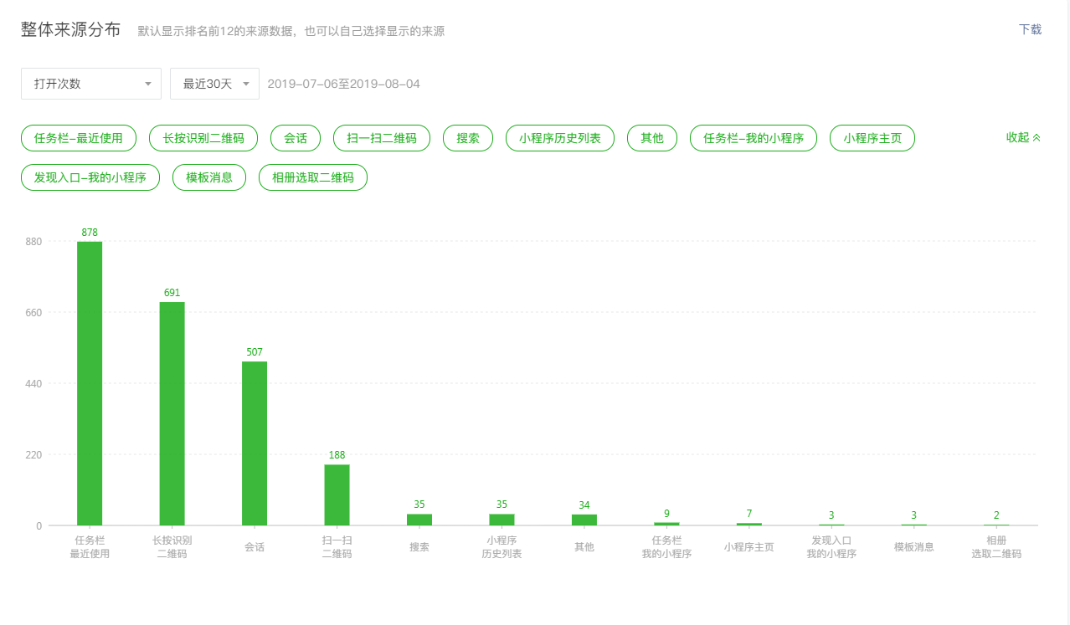Image resolution: width=1070 pixels, height=625 pixels.
Task: Click the 搜索 x-axis label
Action: pos(419,547)
